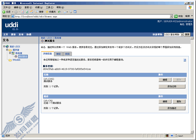Image resolution: width=196 pixels, height=140 pixels.
Task: Click the 提供者 folder icon
Action: pos(10,50)
